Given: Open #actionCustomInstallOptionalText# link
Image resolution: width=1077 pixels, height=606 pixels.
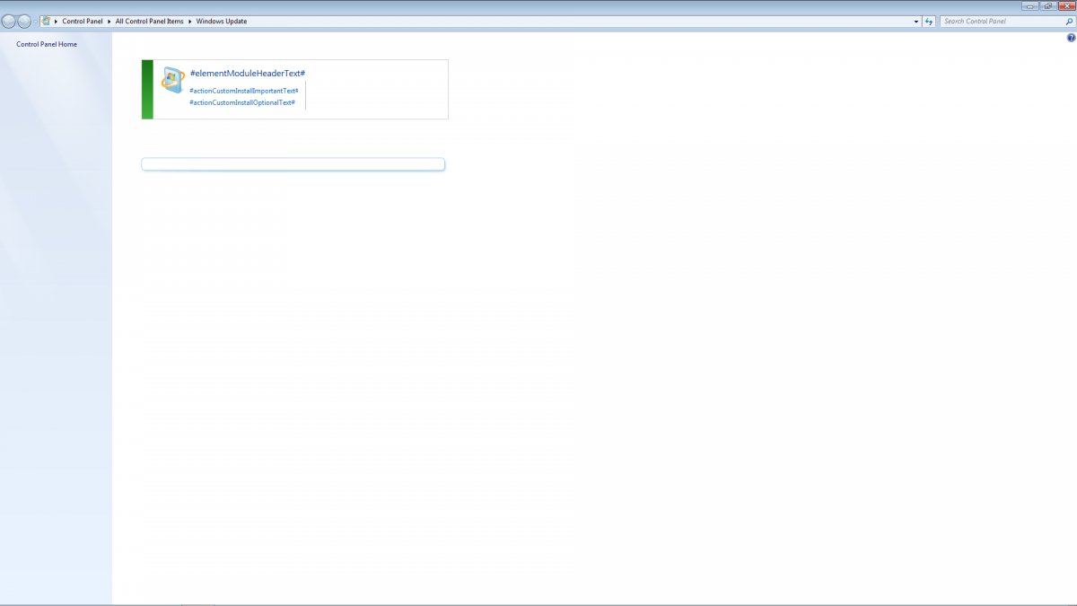Looking at the screenshot, I should point(242,102).
